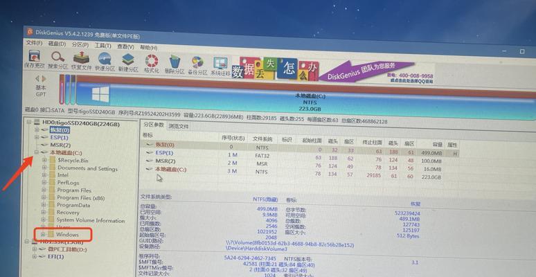Open the 文件(F) menu
Screen dimensions: 536x277
point(35,44)
